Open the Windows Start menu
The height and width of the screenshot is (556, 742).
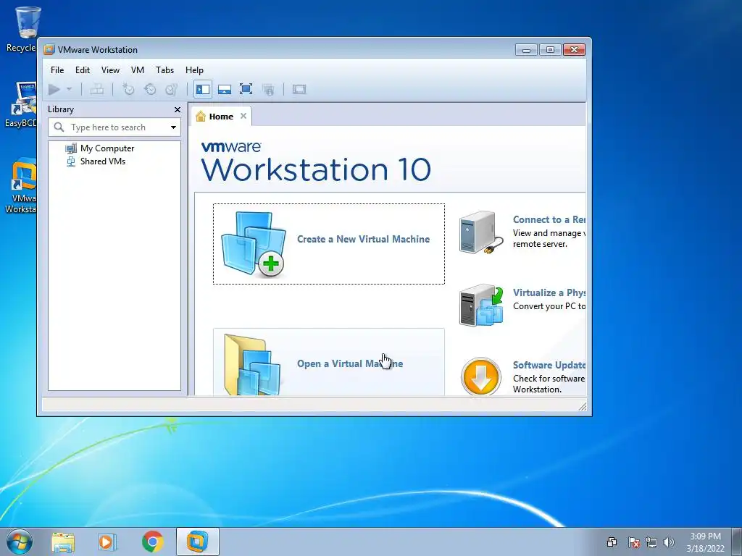tap(20, 542)
